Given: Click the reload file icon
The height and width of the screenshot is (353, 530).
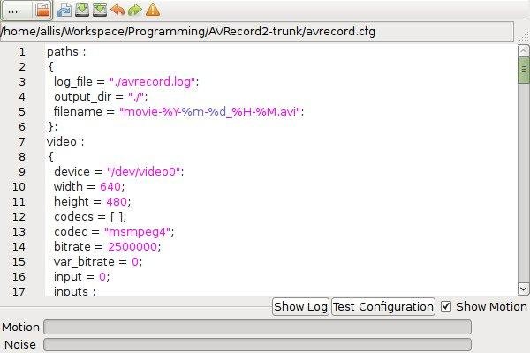Looking at the screenshot, I should [64, 10].
